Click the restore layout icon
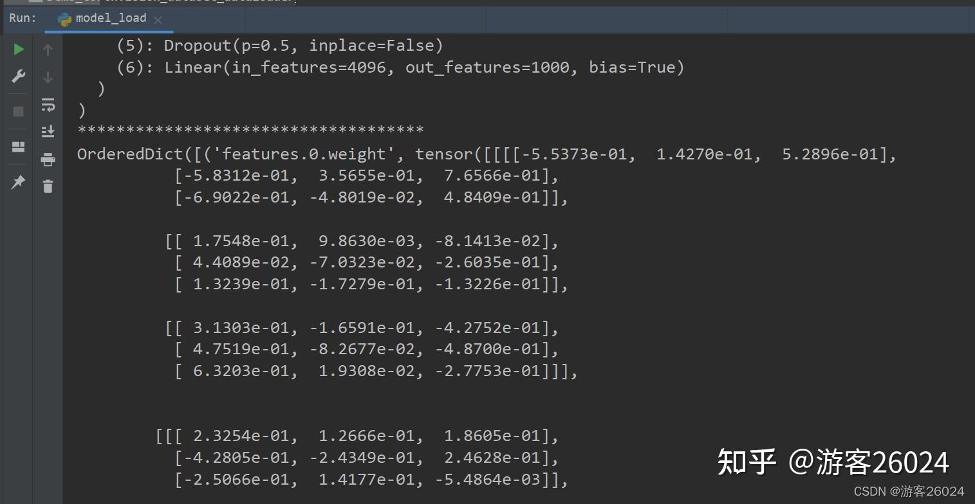Image resolution: width=975 pixels, height=504 pixels. coord(18,147)
